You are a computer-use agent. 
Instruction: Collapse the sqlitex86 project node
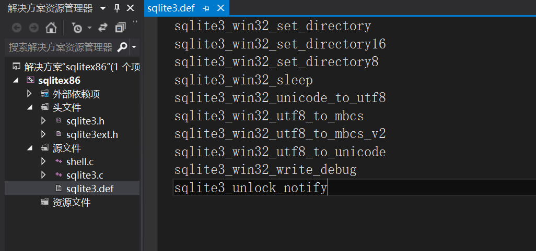pos(15,81)
